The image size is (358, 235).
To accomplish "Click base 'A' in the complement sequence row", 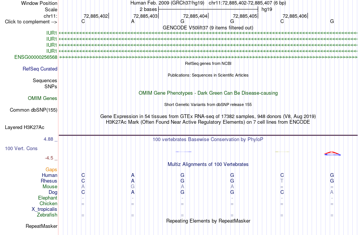I will coord(133,22).
